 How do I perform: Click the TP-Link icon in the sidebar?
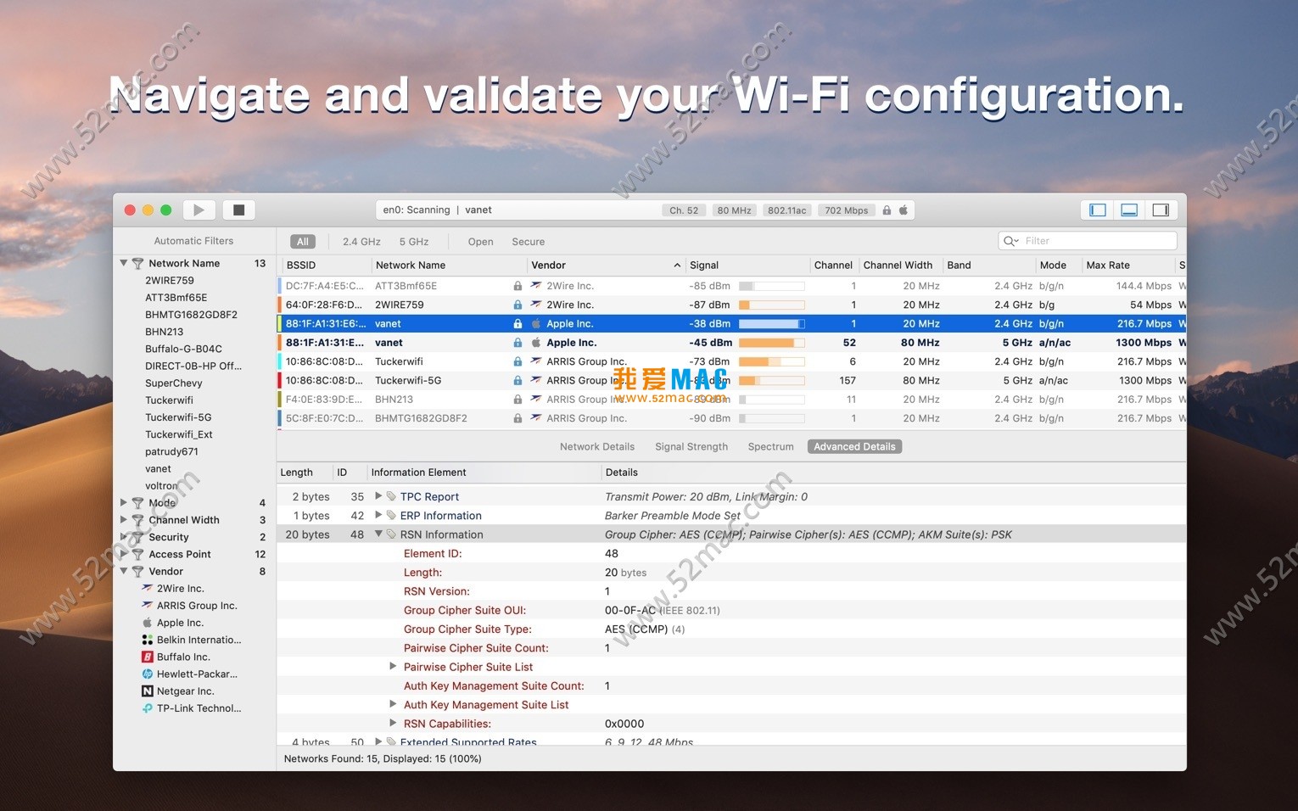tap(148, 708)
